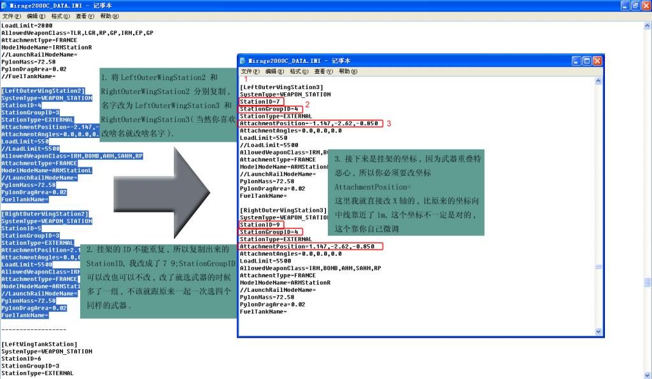Image resolution: width=652 pixels, height=379 pixels.
Task: Click the header "[LeftOuterWingStation2]"
Action: tap(43, 91)
